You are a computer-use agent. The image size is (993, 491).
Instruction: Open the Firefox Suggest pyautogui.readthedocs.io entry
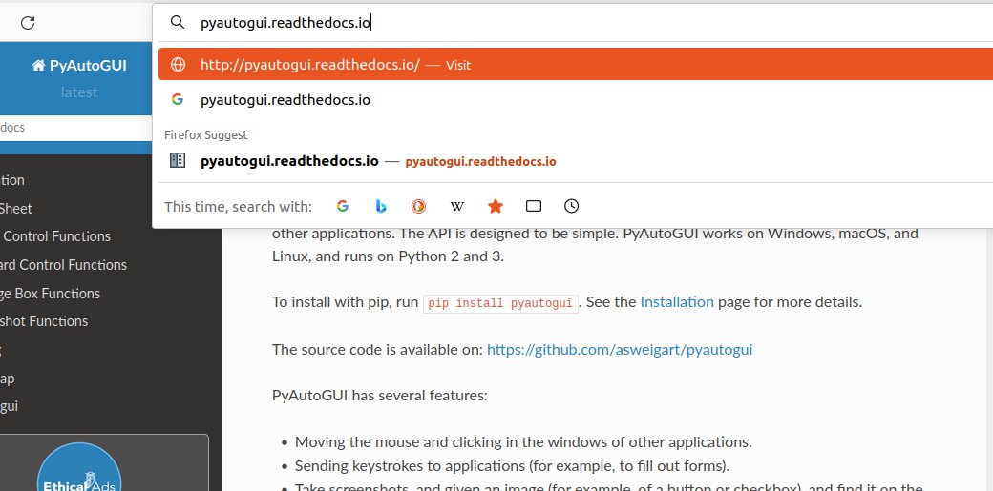(x=576, y=161)
